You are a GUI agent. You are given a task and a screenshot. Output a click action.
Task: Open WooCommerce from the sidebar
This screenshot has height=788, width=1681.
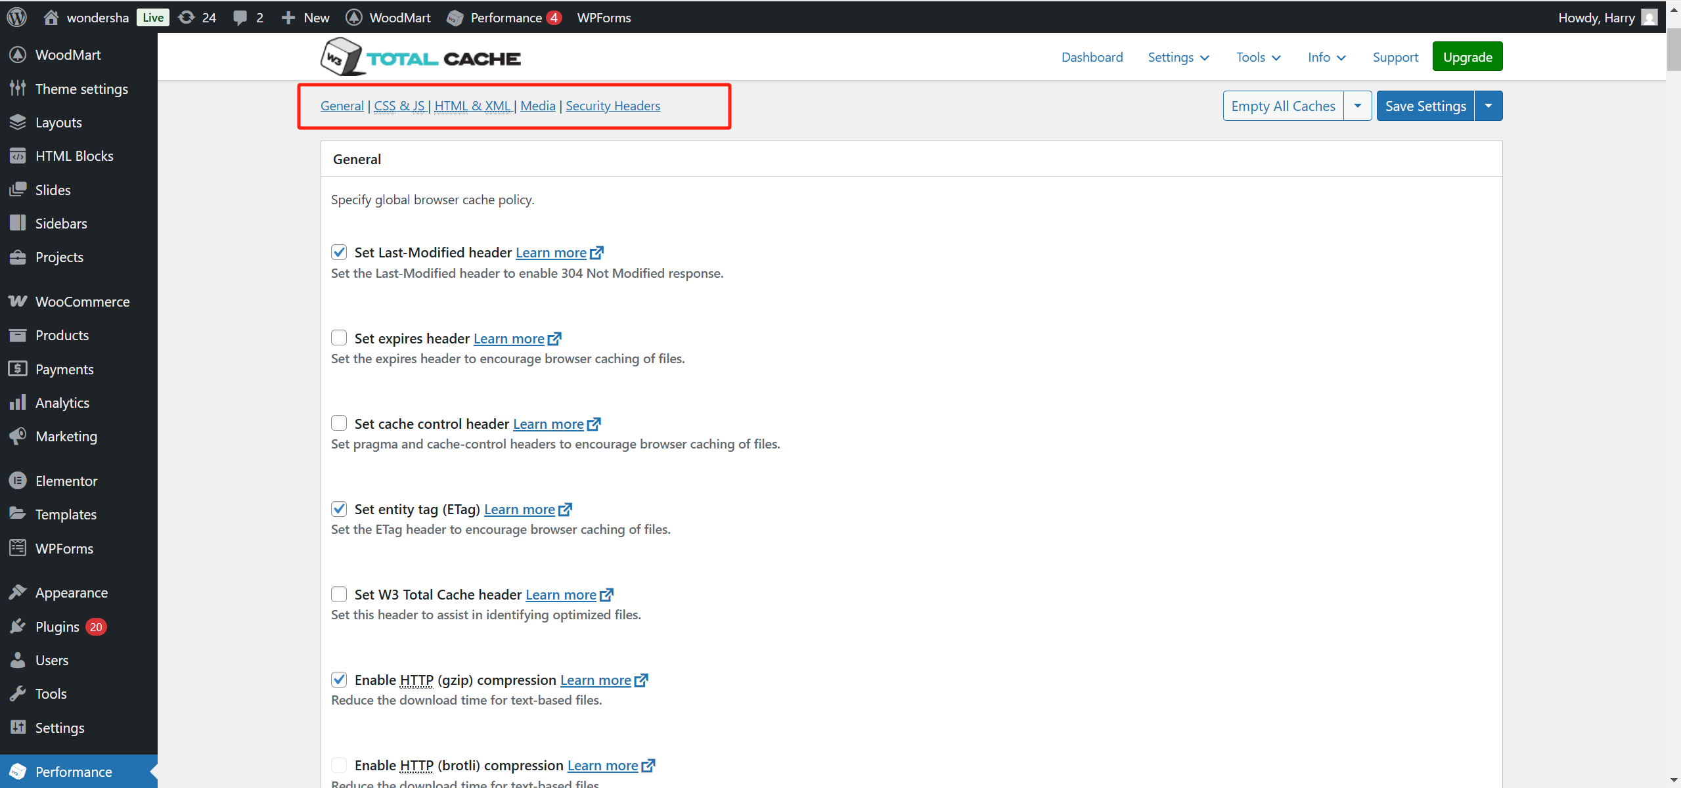[x=82, y=301]
